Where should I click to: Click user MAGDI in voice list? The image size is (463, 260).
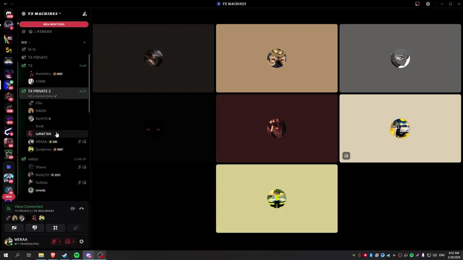click(x=57, y=111)
